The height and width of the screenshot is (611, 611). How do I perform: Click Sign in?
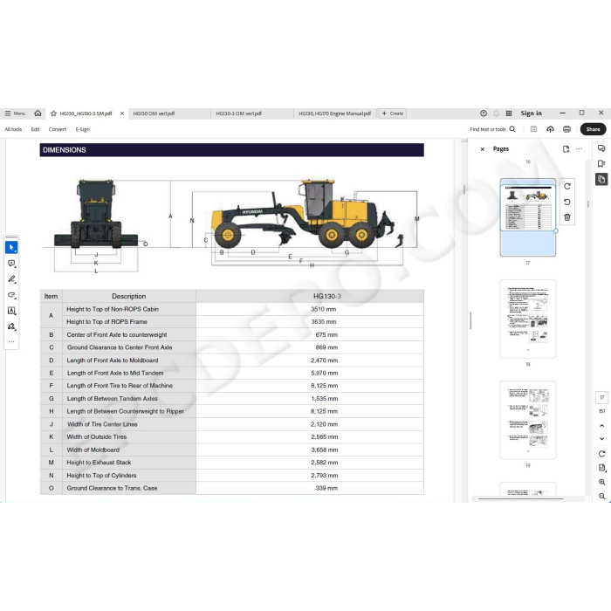point(531,113)
